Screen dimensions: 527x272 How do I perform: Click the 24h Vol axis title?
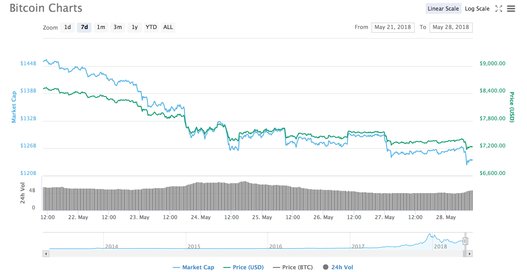(x=23, y=193)
